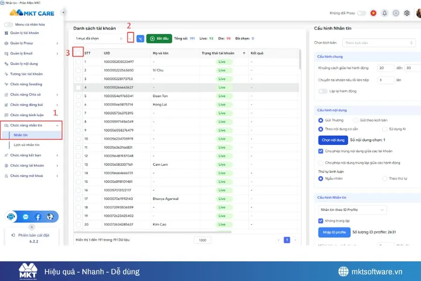Open the settings gear icon
Image resolution: width=421 pixels, height=281 pixels.
[x=406, y=13]
